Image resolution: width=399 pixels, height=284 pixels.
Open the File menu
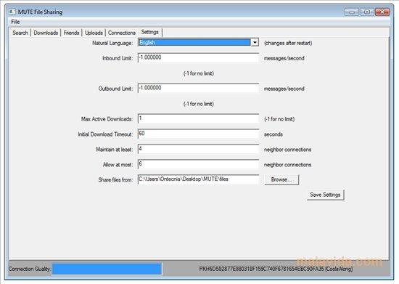15,22
